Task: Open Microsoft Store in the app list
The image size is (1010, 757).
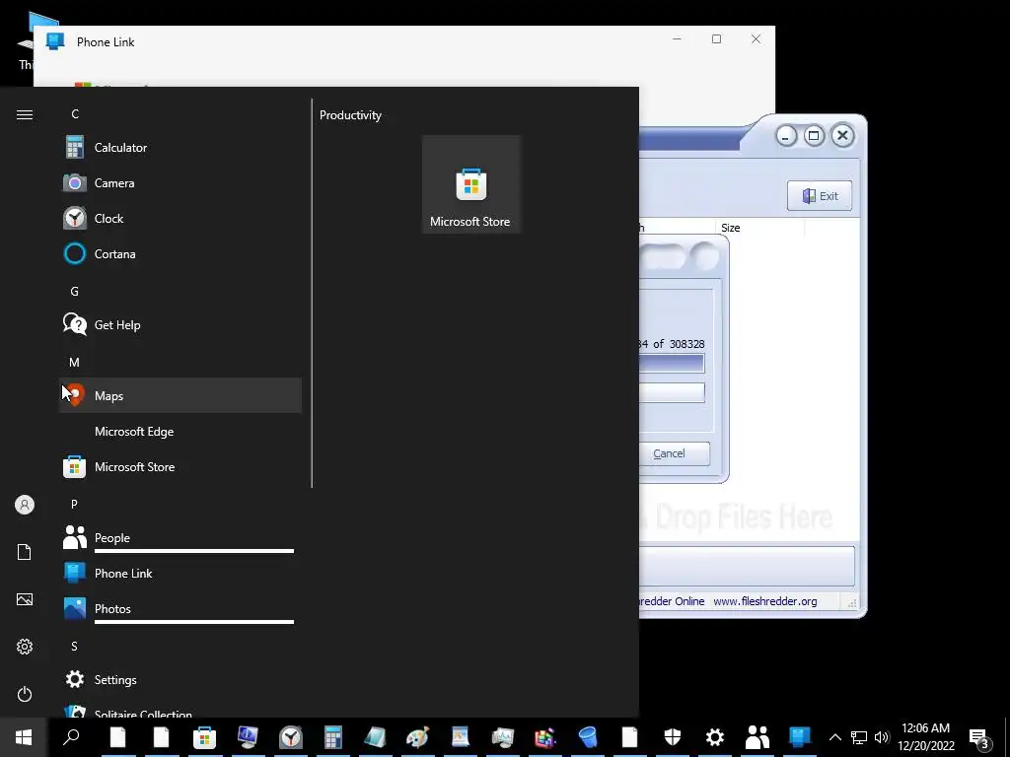Action: 180,466
